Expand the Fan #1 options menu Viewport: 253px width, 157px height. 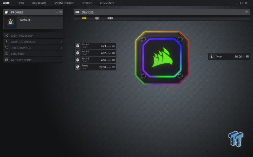pos(113,46)
